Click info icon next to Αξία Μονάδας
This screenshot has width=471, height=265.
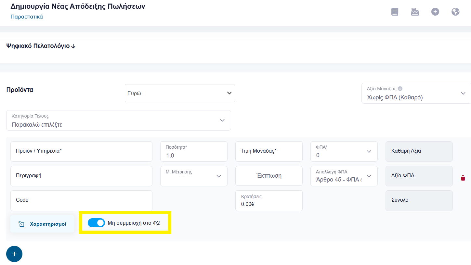click(x=400, y=88)
